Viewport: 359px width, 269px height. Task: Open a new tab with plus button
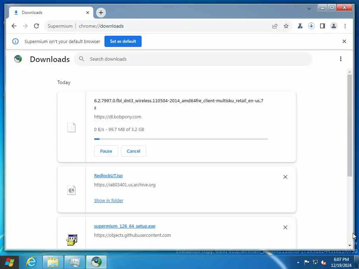[101, 13]
